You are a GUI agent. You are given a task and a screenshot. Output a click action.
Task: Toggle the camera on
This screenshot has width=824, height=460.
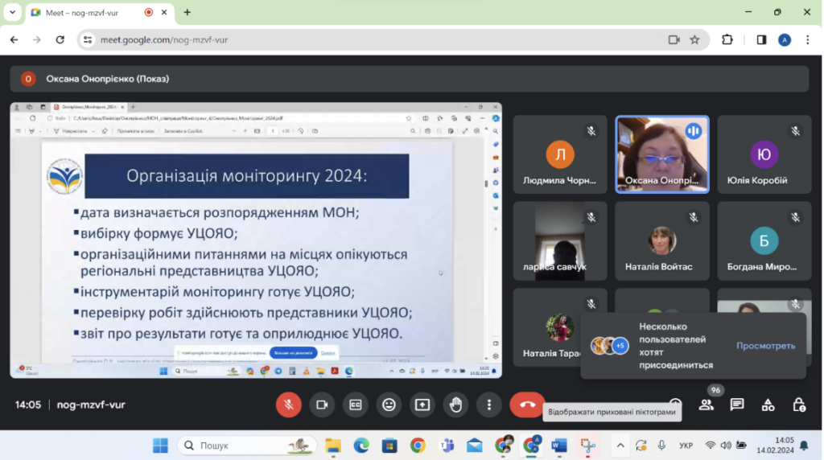coord(322,405)
